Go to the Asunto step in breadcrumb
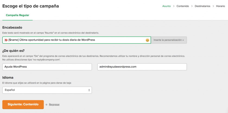This screenshot has width=228, height=113. click(x=167, y=6)
